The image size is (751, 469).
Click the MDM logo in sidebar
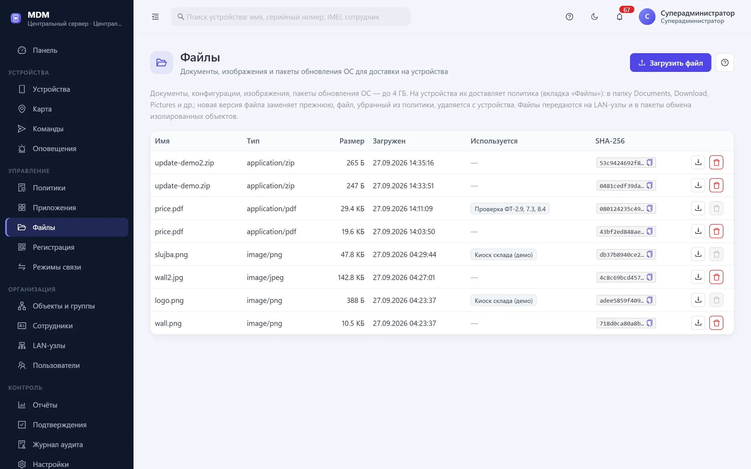pyautogui.click(x=16, y=18)
